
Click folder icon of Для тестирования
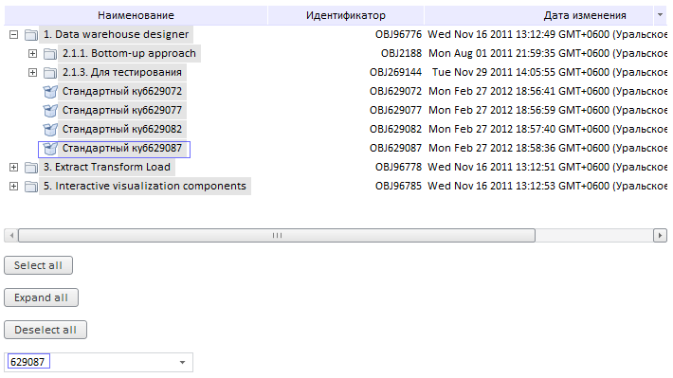50,73
